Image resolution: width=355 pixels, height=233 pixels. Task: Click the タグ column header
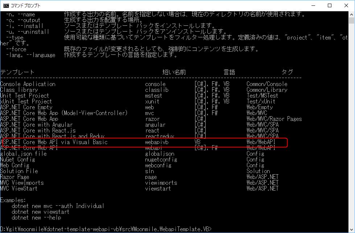pos(287,72)
